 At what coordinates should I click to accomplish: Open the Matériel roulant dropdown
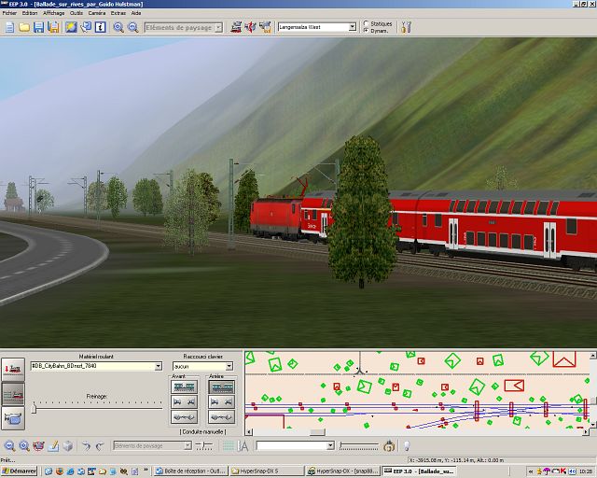pyautogui.click(x=159, y=367)
